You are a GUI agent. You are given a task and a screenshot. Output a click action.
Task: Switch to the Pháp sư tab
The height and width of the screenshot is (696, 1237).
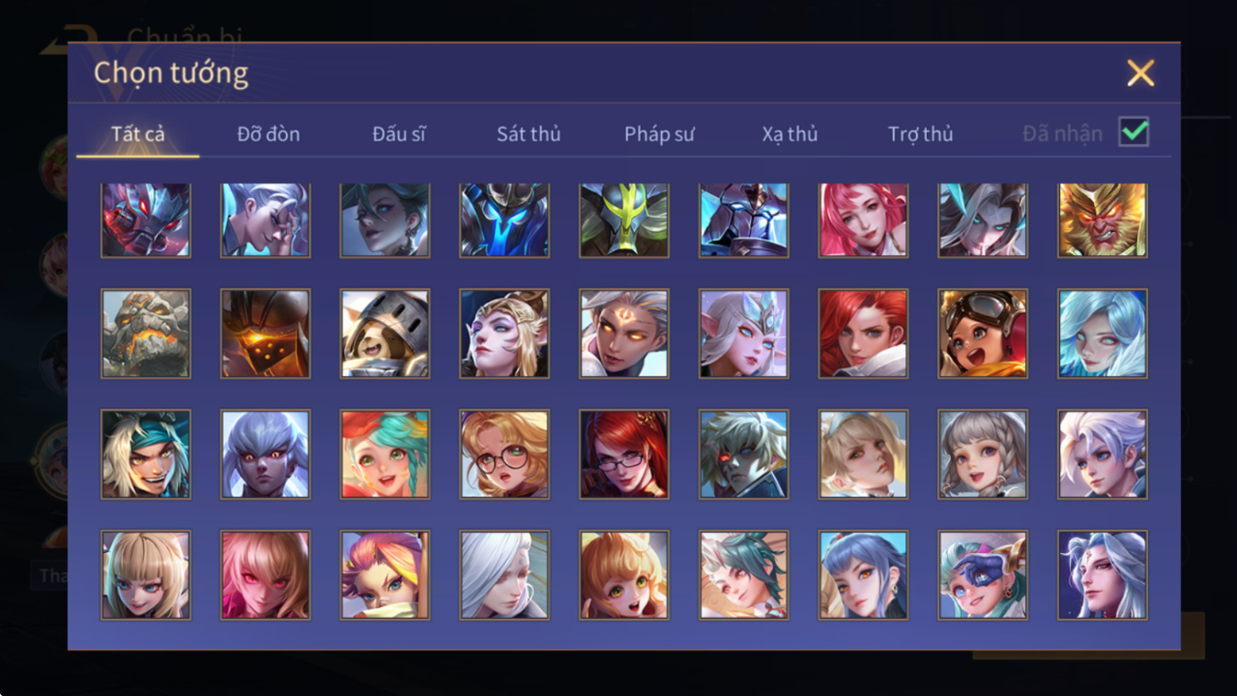coord(659,134)
